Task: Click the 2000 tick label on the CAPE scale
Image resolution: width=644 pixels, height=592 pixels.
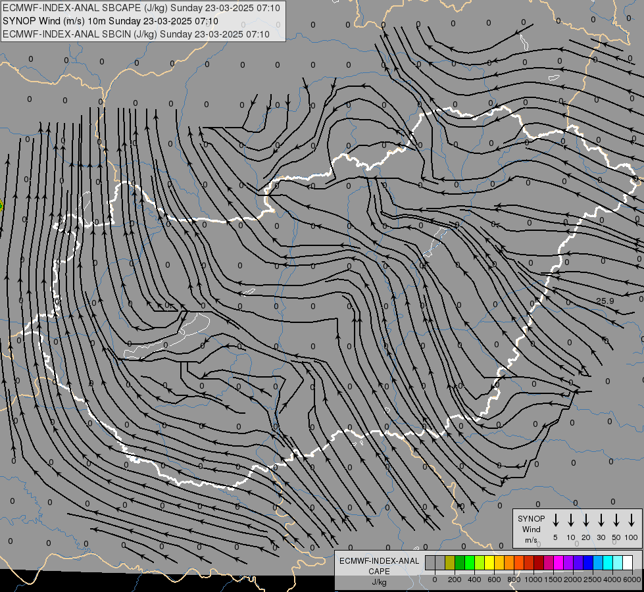Action: [x=573, y=580]
